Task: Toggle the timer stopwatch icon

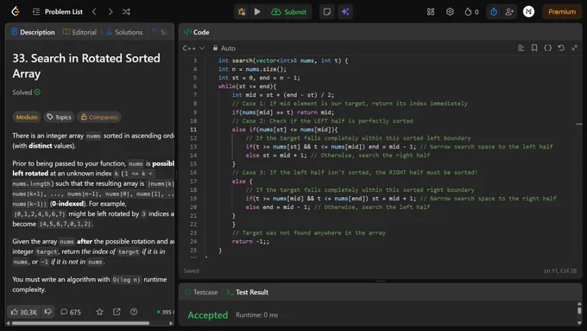Action: [x=494, y=11]
